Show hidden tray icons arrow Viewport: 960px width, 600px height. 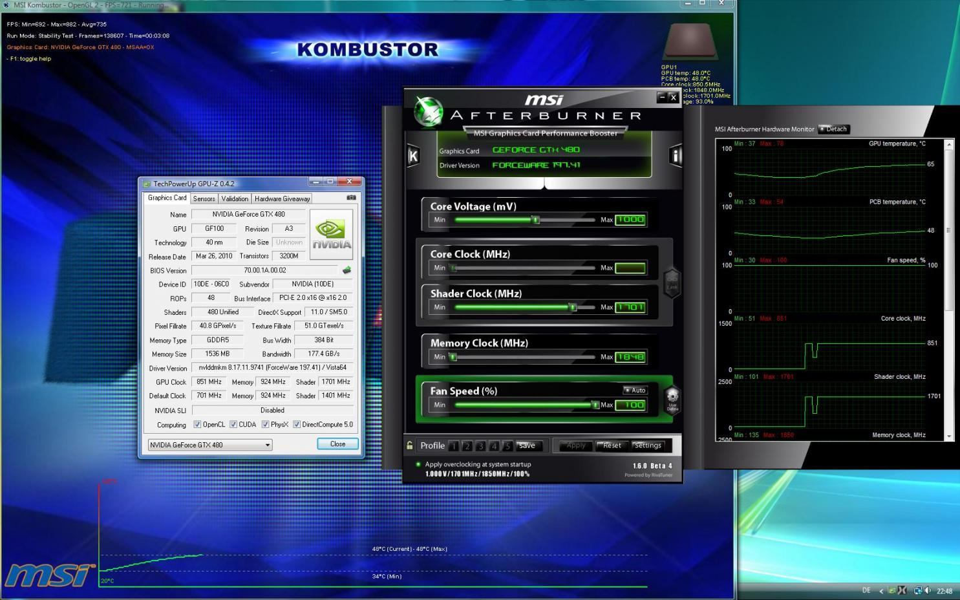click(x=880, y=591)
